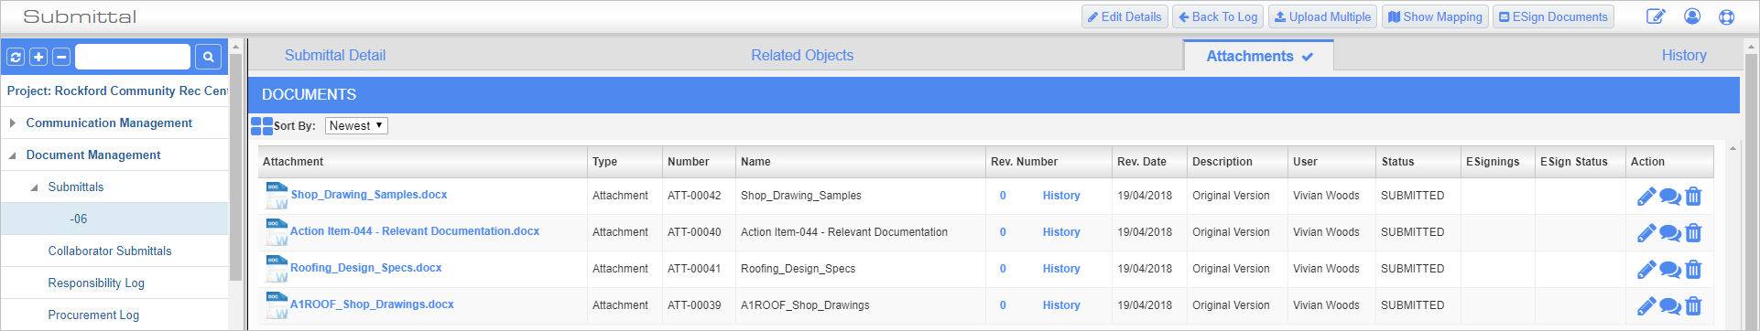Viewport: 1760px width, 331px height.
Task: Delete the A1ROOF_Shop_Drawings attachment
Action: pyautogui.click(x=1693, y=305)
